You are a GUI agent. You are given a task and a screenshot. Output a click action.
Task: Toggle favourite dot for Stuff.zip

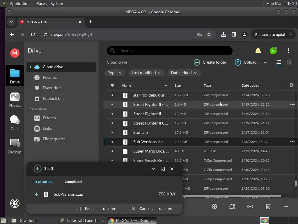click(112, 132)
